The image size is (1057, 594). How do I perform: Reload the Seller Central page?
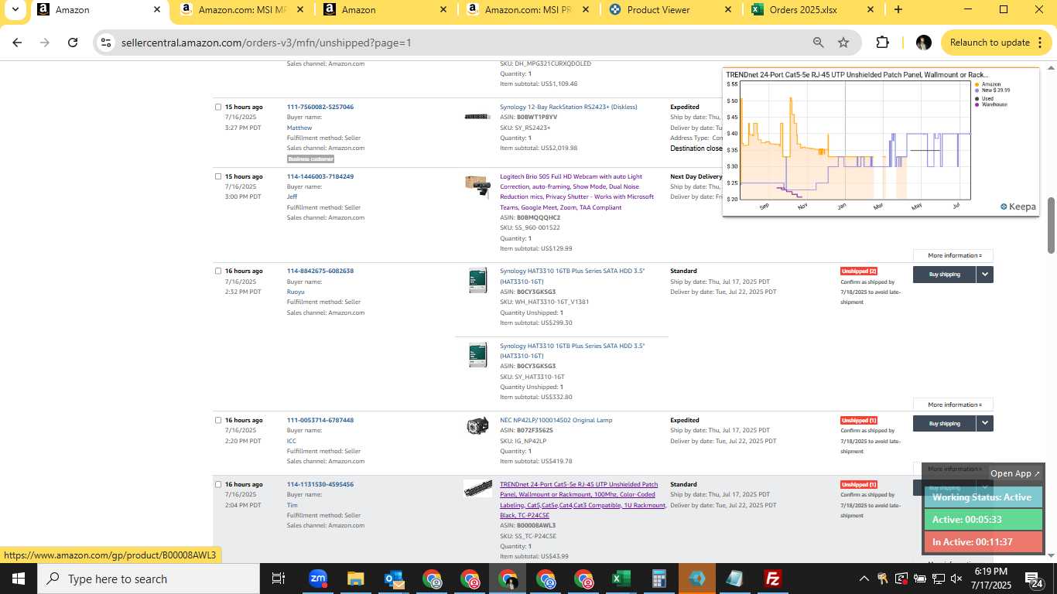pyautogui.click(x=73, y=43)
